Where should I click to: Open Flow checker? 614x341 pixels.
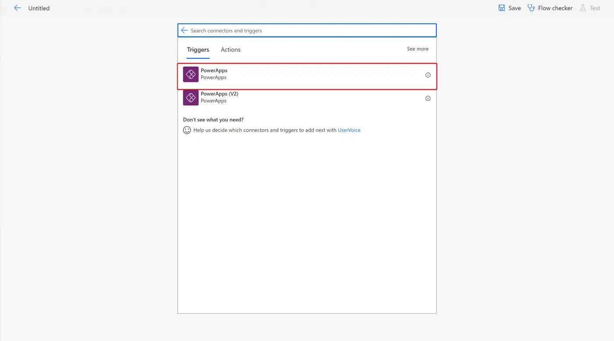[x=555, y=8]
